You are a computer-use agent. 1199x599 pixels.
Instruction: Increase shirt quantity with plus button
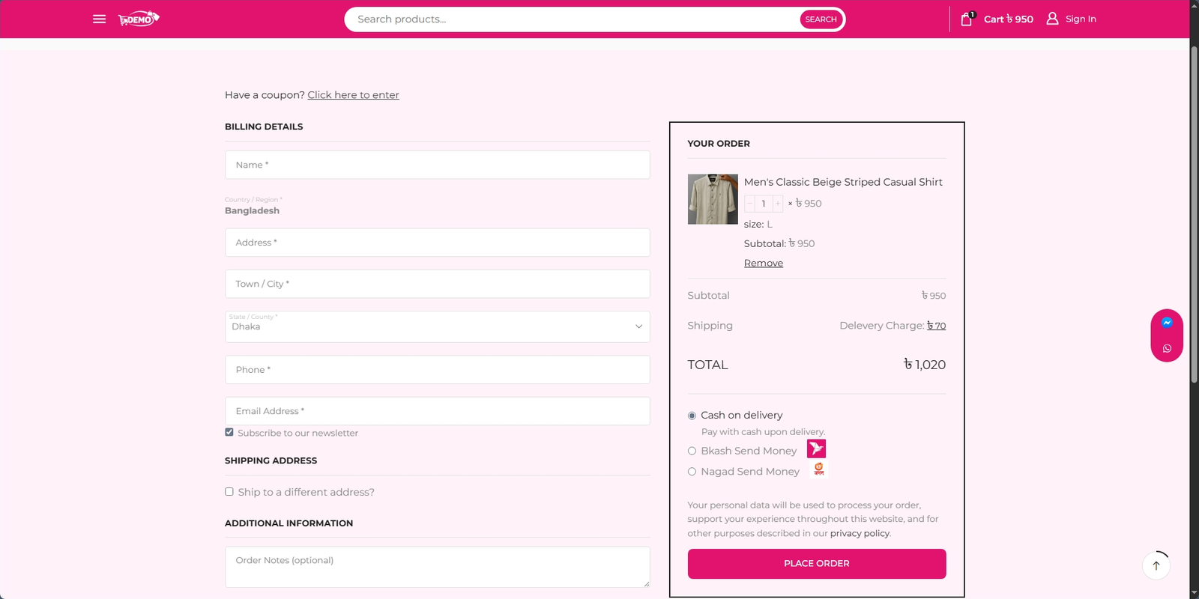[x=778, y=204]
